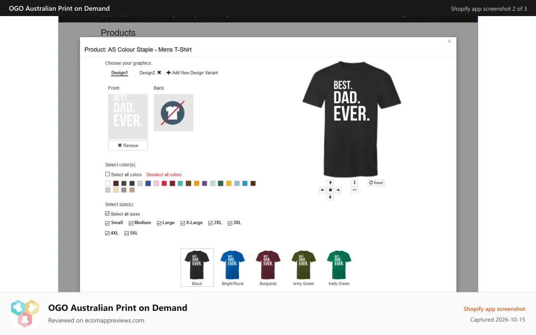Click the horizontal resize double-arrow icon

click(x=354, y=190)
